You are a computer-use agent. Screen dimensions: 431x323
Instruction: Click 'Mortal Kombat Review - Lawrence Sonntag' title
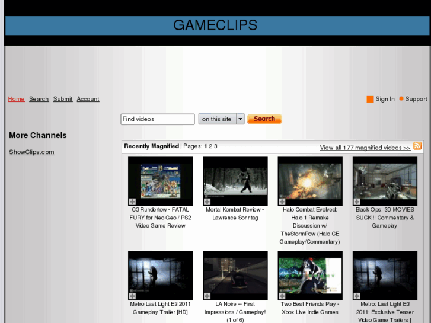click(x=235, y=213)
